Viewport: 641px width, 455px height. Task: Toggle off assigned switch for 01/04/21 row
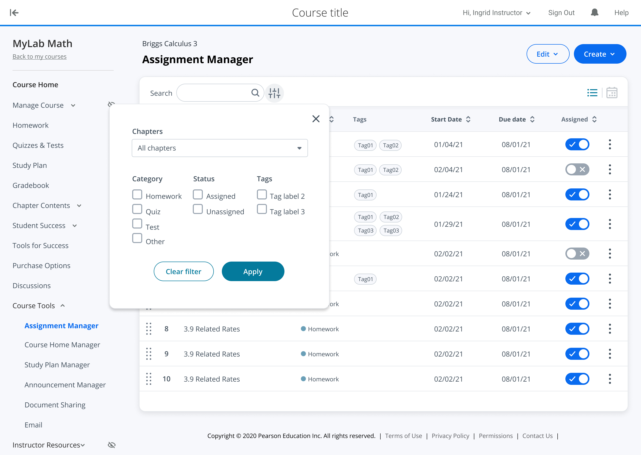pos(577,145)
